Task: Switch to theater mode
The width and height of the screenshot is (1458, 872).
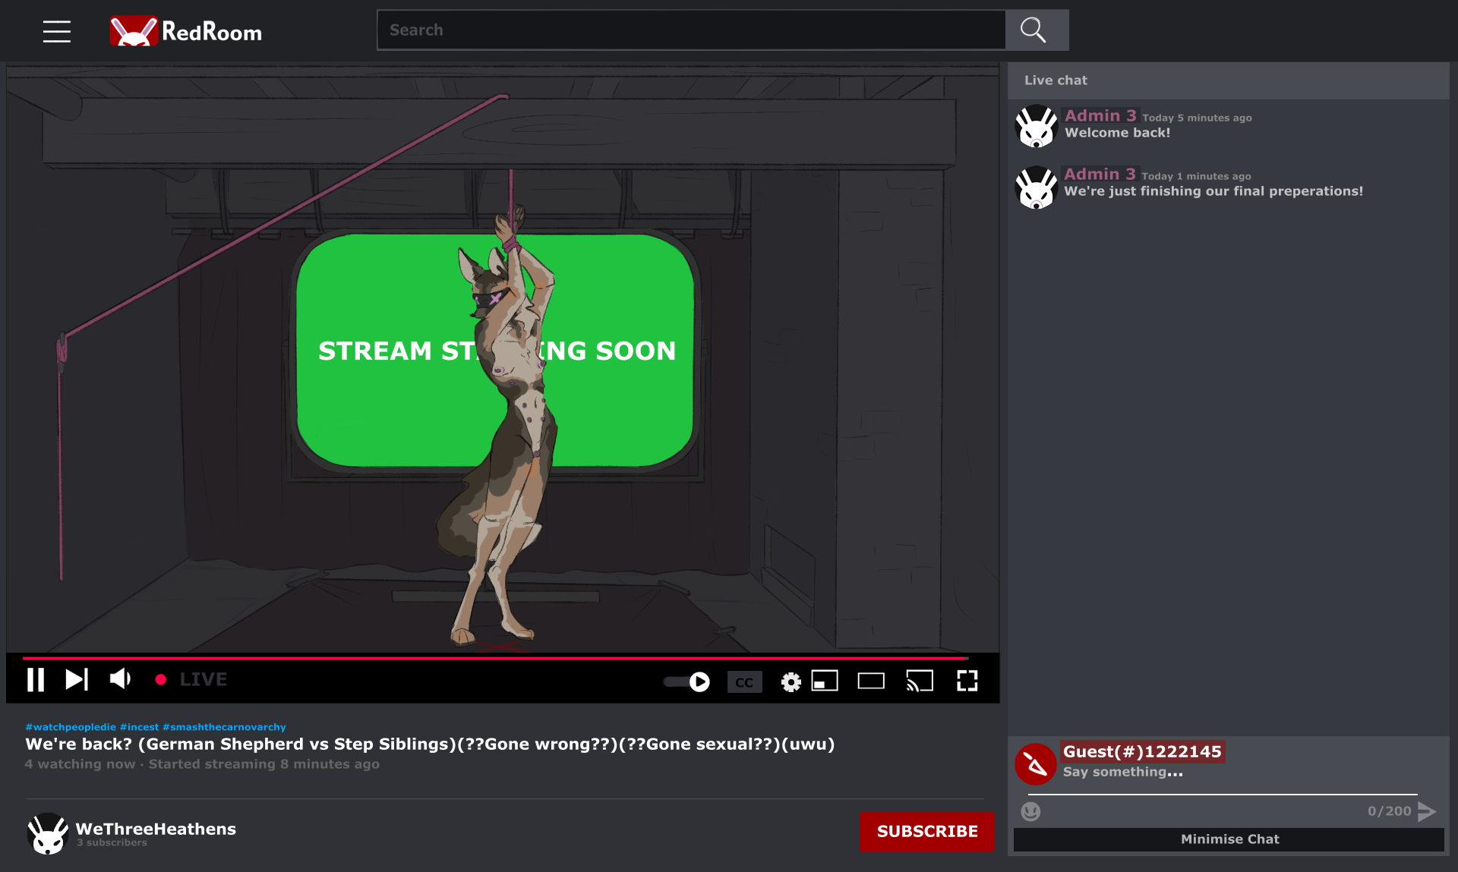Action: [x=871, y=681]
